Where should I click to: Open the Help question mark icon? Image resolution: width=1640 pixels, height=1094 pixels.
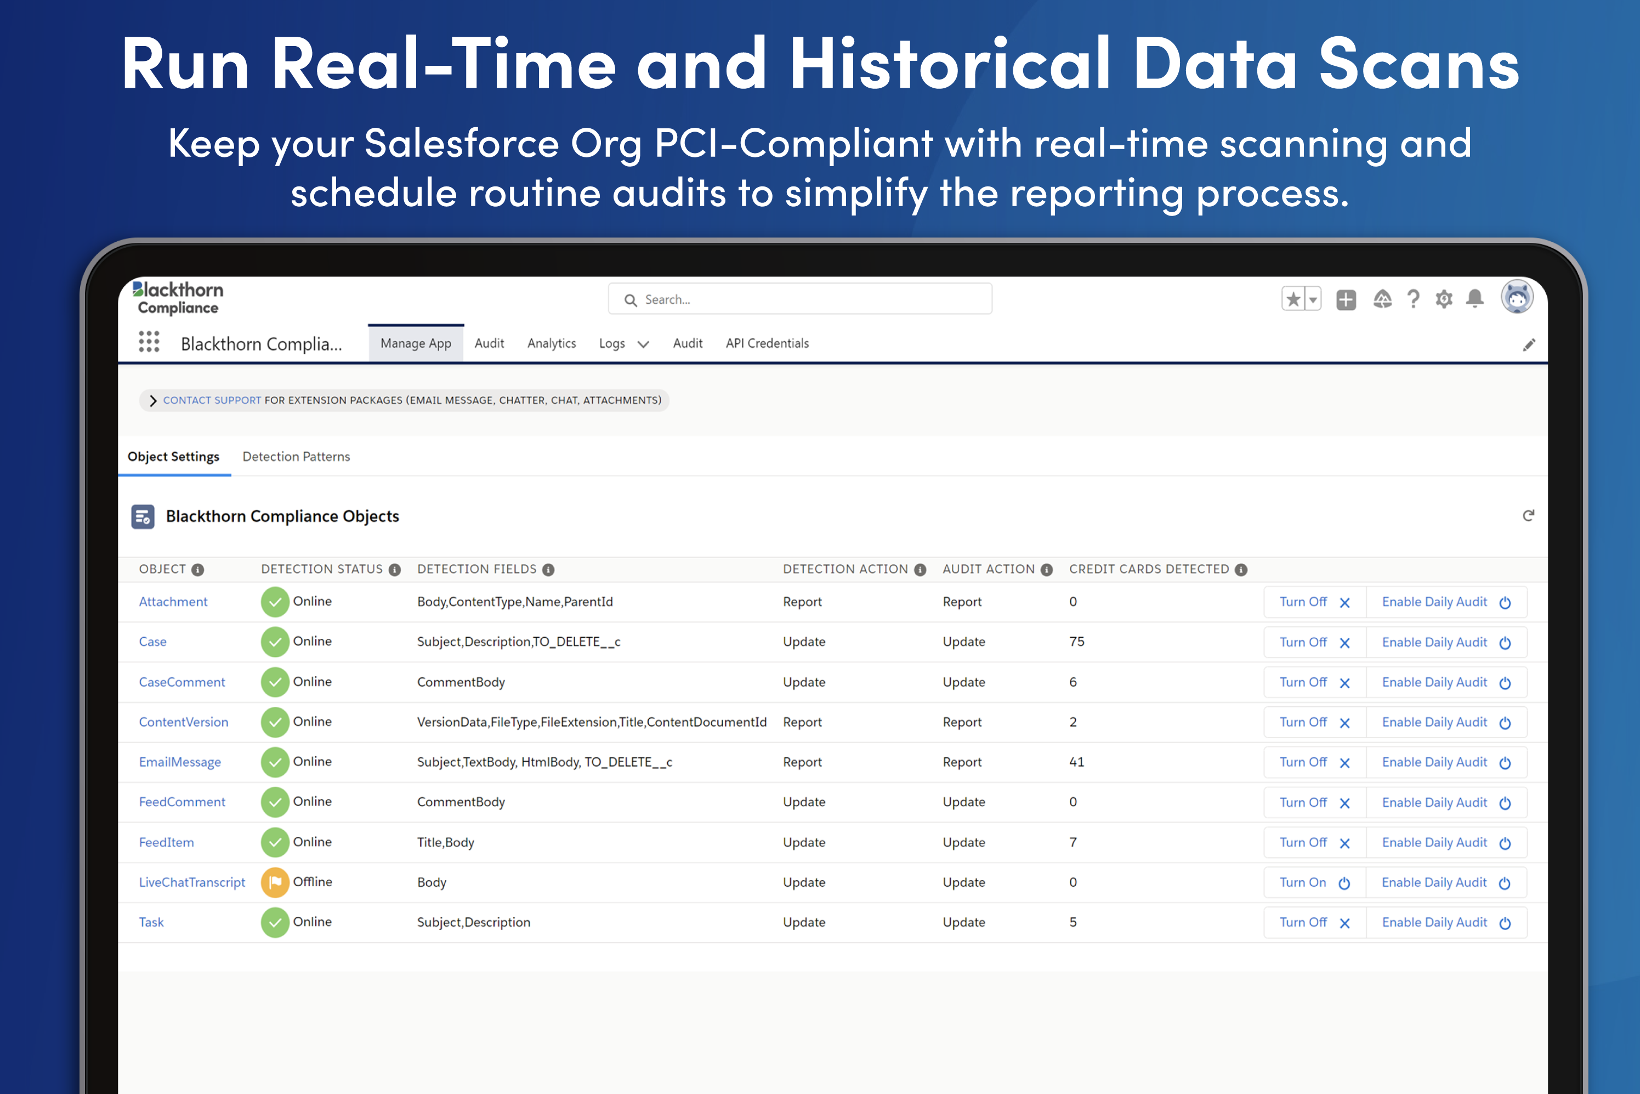(x=1414, y=299)
